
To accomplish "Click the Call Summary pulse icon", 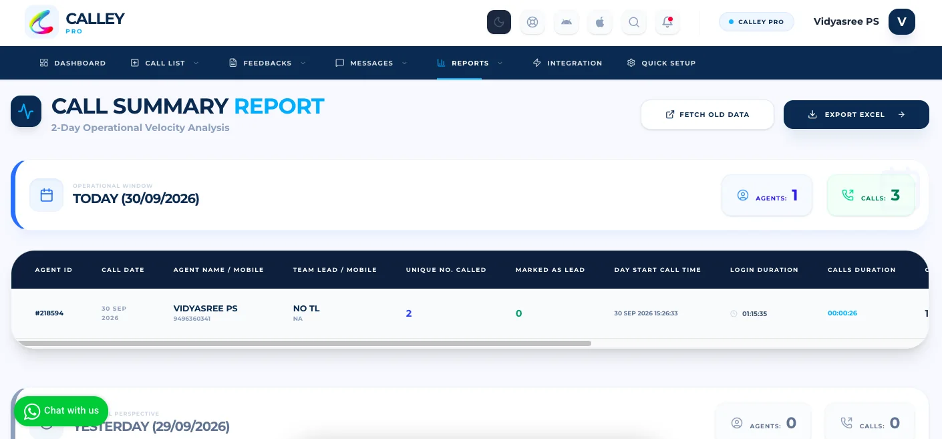I will [x=26, y=111].
